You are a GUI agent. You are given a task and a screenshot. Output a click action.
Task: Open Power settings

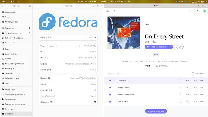16,54
